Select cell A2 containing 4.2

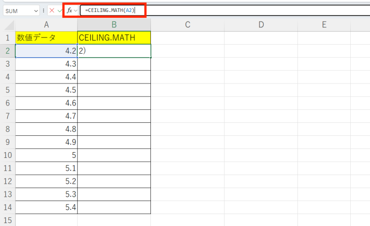(46, 51)
